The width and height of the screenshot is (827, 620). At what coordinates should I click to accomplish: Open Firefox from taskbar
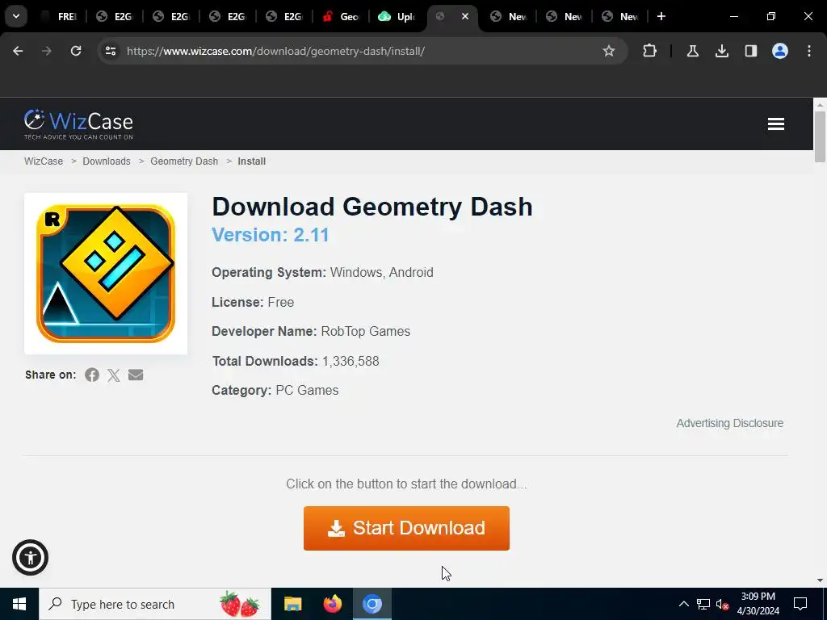tap(332, 604)
